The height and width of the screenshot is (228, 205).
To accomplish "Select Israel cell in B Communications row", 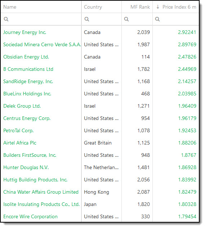I will tap(90, 69).
